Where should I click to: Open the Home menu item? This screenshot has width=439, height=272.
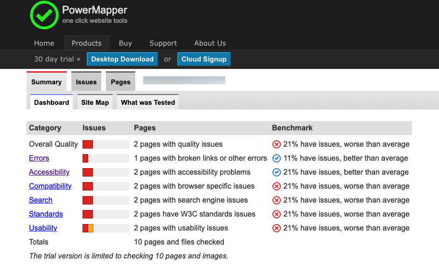pos(44,43)
